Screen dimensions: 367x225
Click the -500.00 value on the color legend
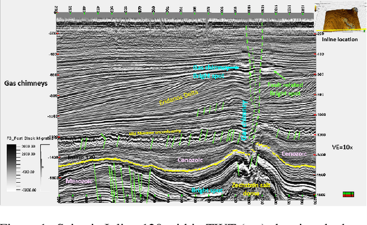[x=29, y=172]
